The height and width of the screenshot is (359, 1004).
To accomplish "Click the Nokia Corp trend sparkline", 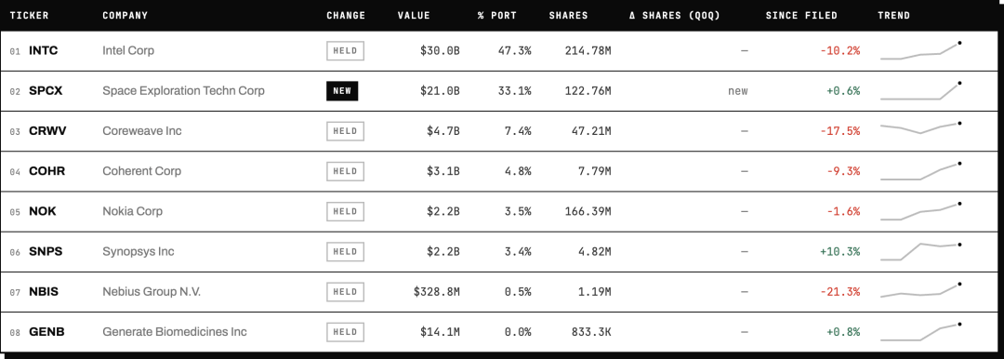I will click(920, 211).
